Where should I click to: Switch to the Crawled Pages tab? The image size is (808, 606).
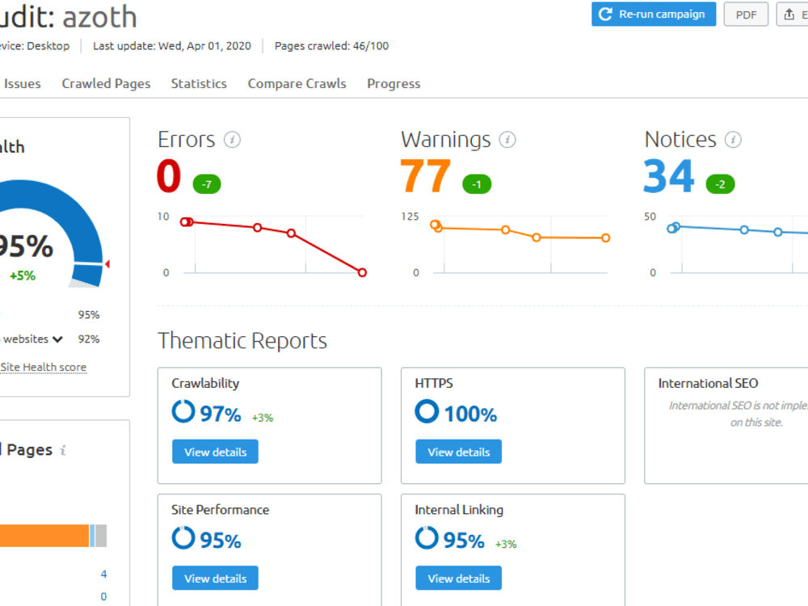pyautogui.click(x=106, y=83)
